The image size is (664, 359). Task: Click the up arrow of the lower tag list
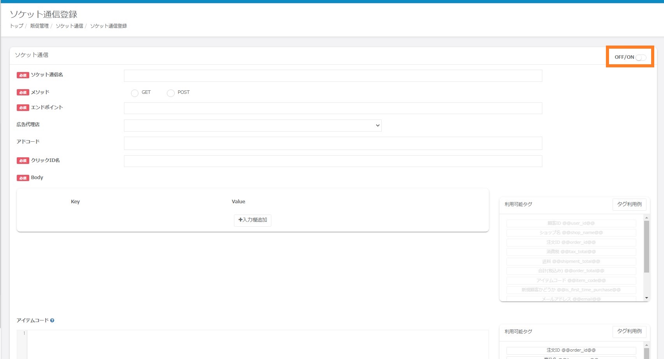[x=646, y=345]
